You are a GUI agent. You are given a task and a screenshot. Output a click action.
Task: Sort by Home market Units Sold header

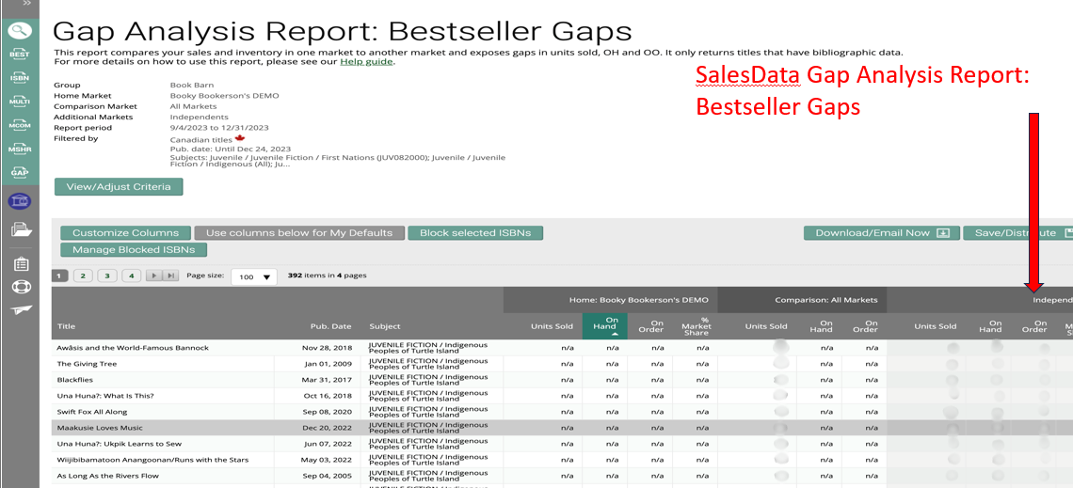click(552, 326)
